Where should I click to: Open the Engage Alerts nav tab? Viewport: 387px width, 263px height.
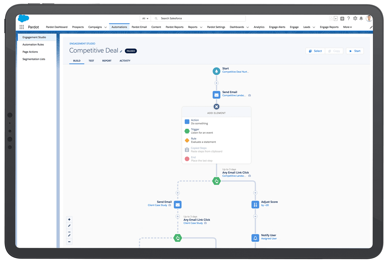pyautogui.click(x=277, y=27)
